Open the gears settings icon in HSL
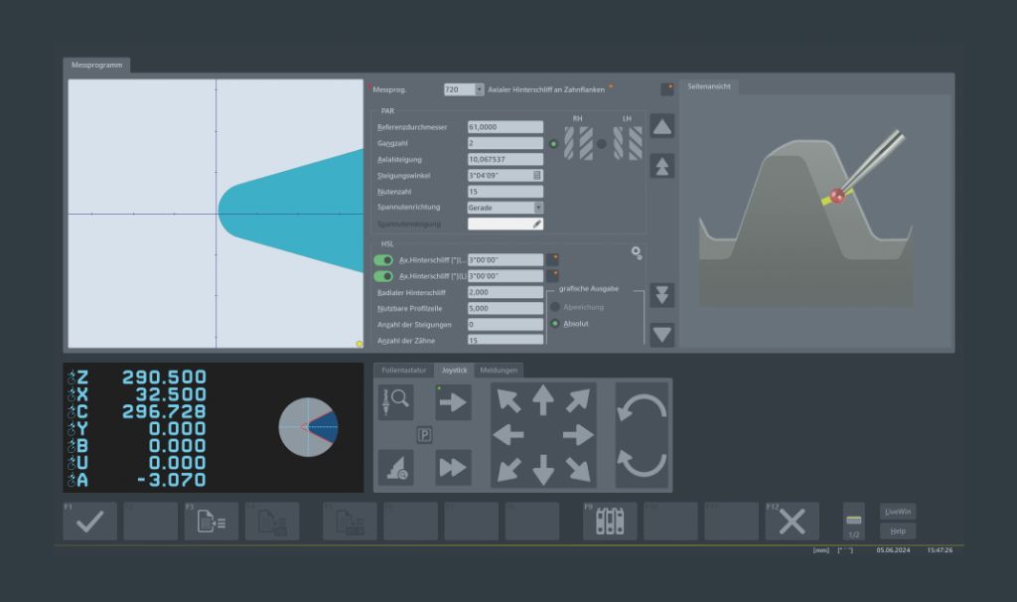 click(x=637, y=253)
